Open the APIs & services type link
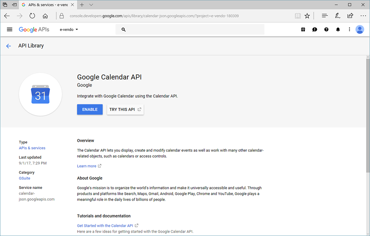The height and width of the screenshot is (236, 370). pos(32,148)
